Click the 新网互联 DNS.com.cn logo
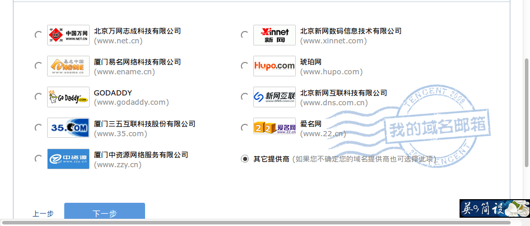Viewport: 530px width, 226px height. pos(275,97)
